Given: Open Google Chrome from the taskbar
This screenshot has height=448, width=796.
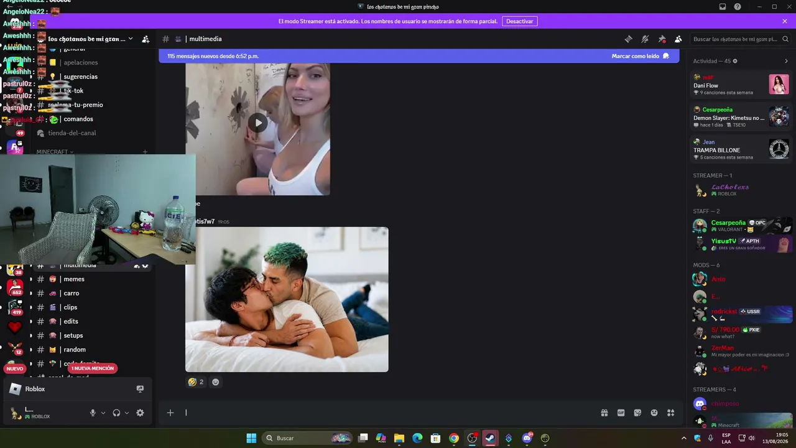Looking at the screenshot, I should tap(454, 438).
